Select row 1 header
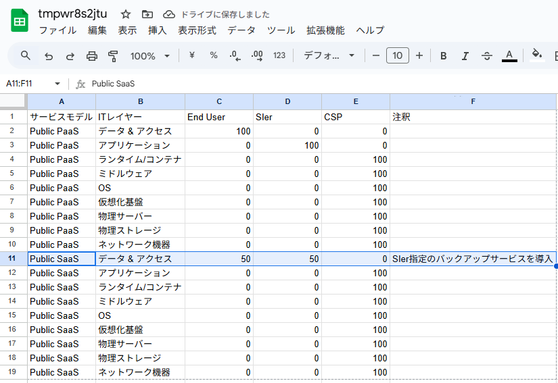 tap(14, 117)
